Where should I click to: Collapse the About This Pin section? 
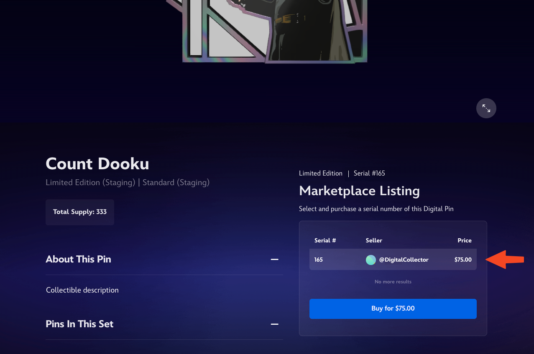pos(274,260)
